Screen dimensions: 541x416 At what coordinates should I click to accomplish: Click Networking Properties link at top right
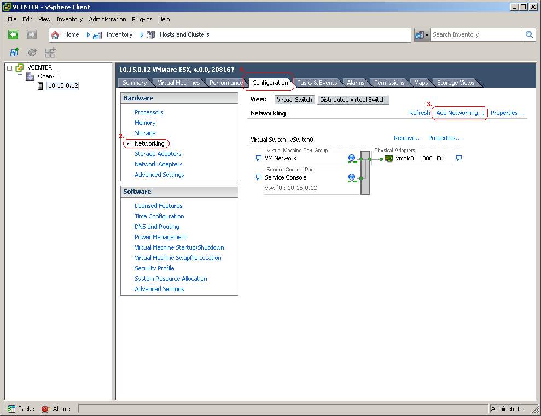click(507, 113)
